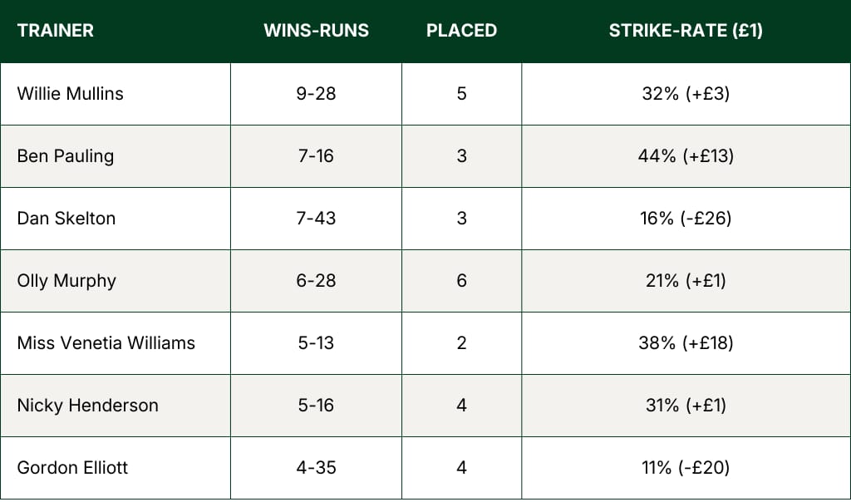Select Miss Venetia Williams row name
The image size is (851, 502).
(106, 343)
